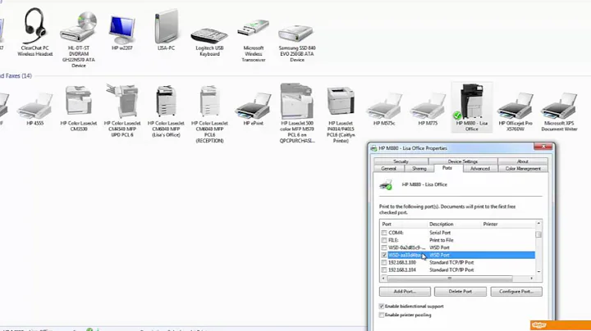Viewport: 591px width, 331px height.
Task: Click the Configure Port button
Action: (x=516, y=292)
